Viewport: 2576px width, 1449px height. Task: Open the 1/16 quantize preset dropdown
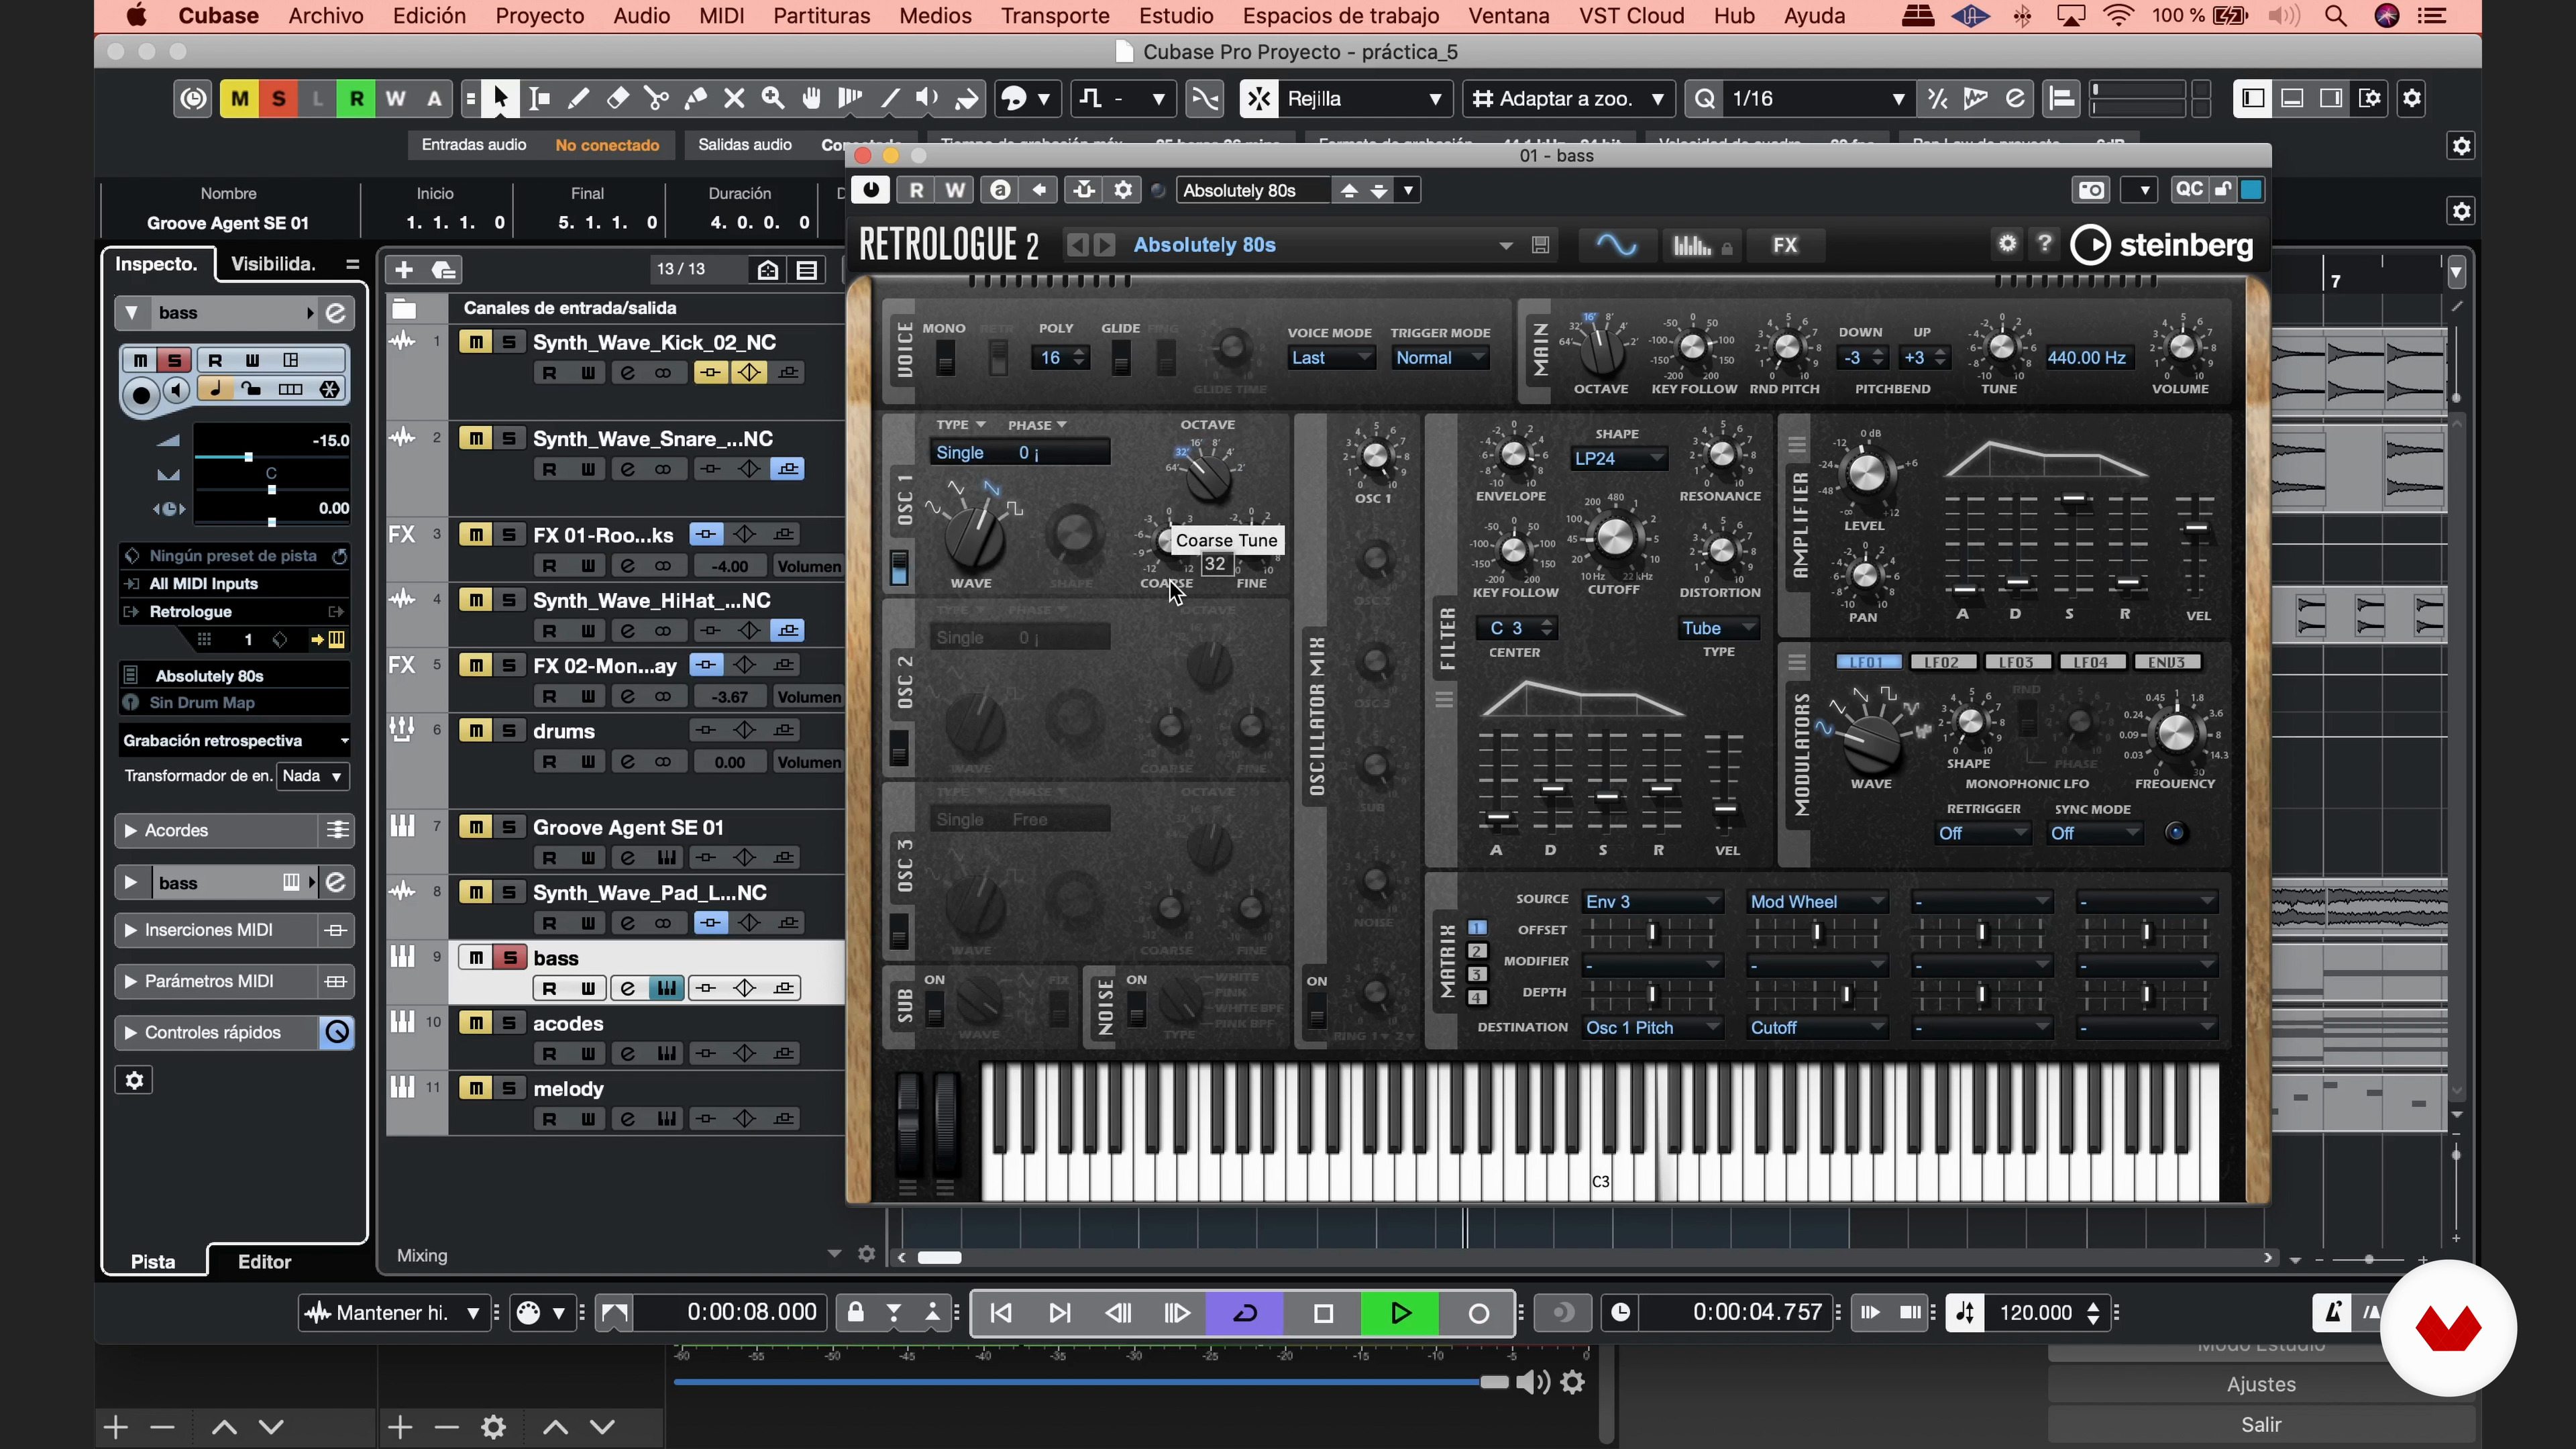(1818, 98)
